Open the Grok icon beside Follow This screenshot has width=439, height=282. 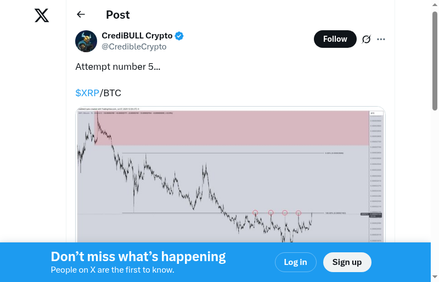[367, 39]
